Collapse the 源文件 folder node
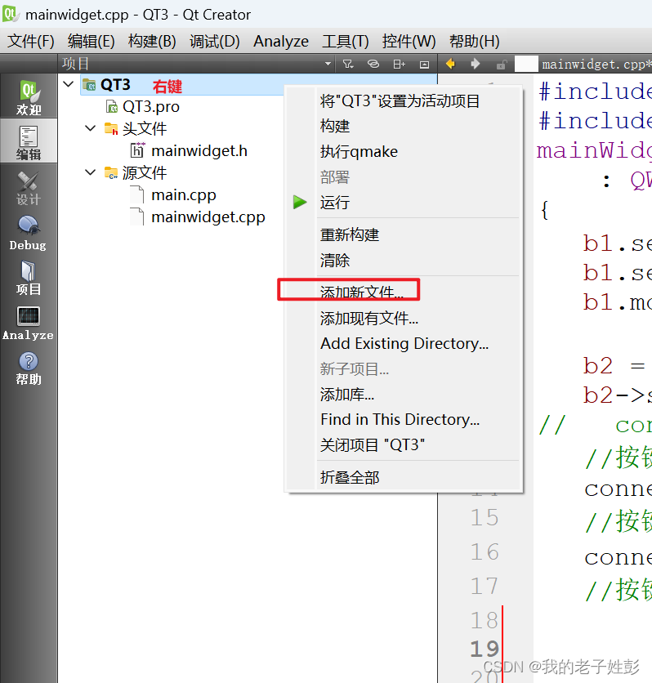Viewport: 652px width, 683px height. click(90, 172)
